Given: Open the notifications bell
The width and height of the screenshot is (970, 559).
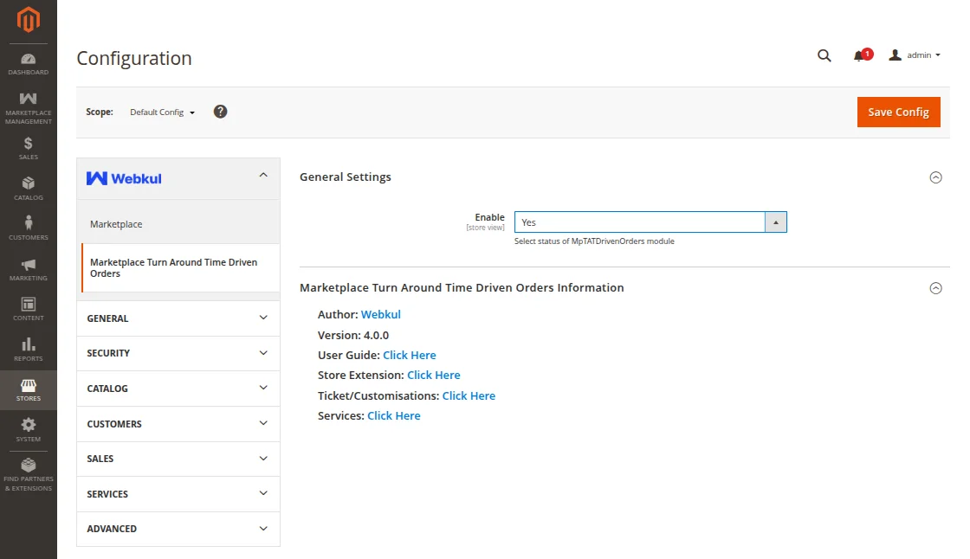Looking at the screenshot, I should click(861, 55).
